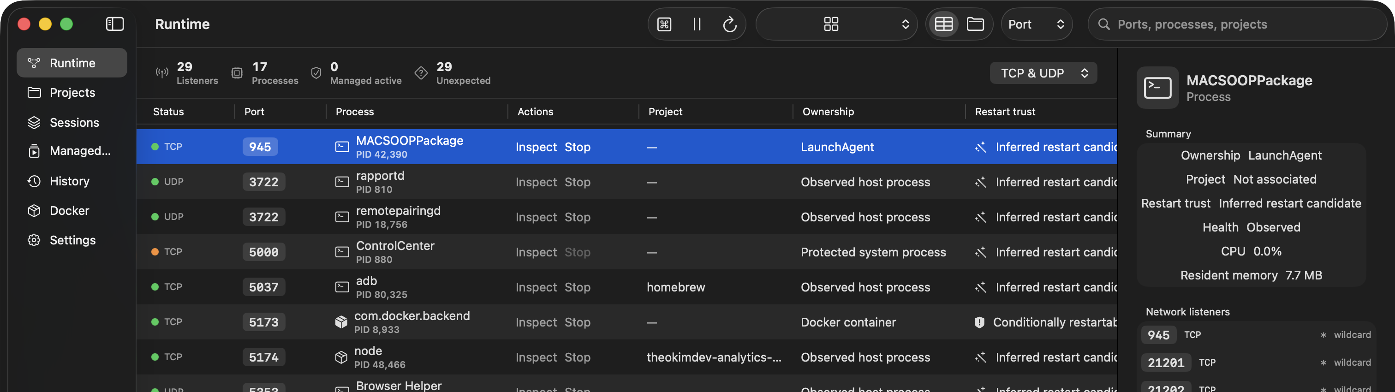Click the package icon beside node
The height and width of the screenshot is (392, 1395).
(341, 358)
